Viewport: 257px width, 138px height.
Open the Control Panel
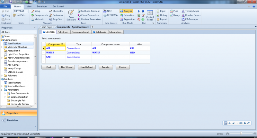(x=150, y=15)
